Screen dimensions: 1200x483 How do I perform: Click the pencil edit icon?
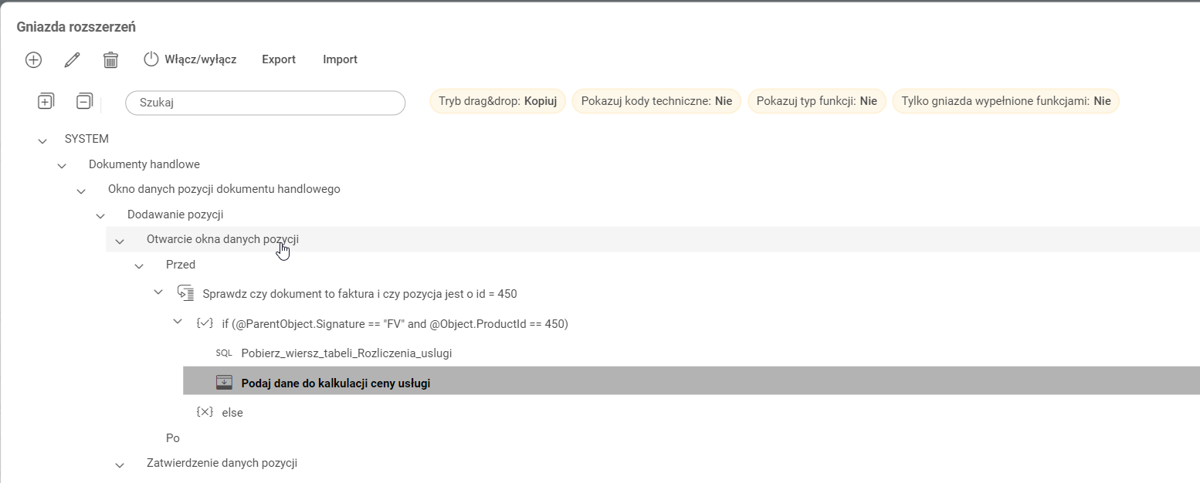[x=72, y=59]
